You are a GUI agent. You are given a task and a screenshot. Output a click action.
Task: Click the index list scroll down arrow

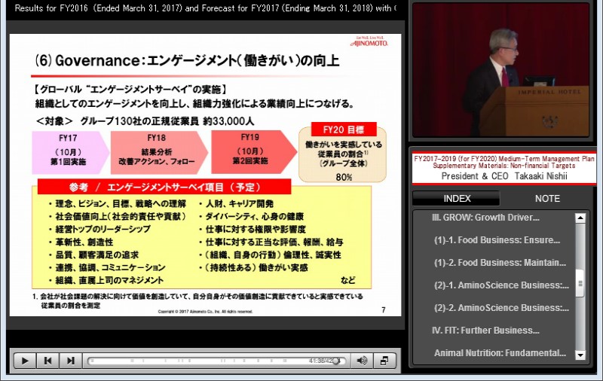[580, 355]
